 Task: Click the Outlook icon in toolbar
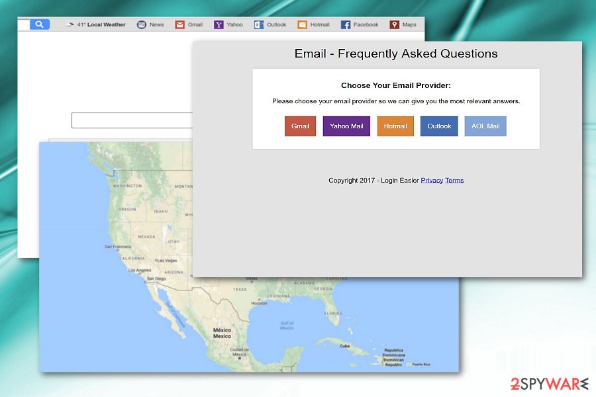pos(259,24)
